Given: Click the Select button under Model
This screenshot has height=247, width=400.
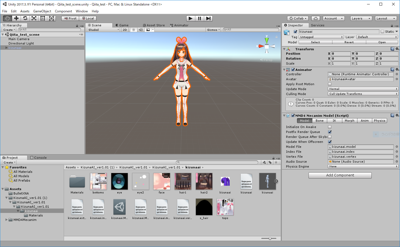Looking at the screenshot, I should tap(315, 42).
